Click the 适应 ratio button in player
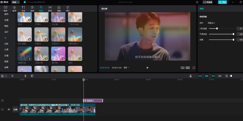 [x=188, y=68]
